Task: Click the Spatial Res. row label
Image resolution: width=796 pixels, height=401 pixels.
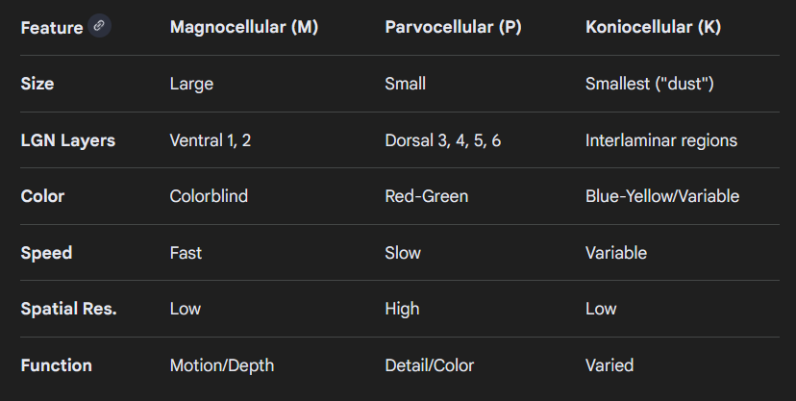Action: 68,309
